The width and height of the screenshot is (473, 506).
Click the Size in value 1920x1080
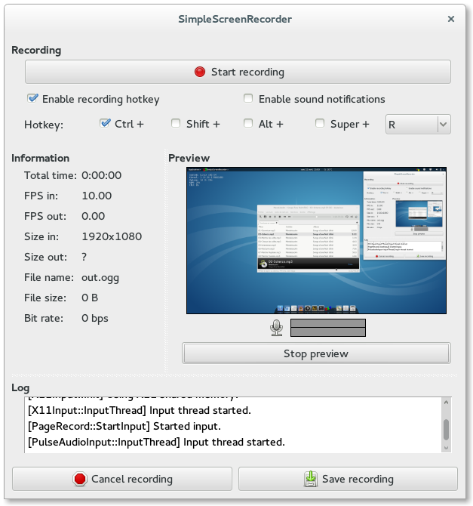click(x=112, y=236)
